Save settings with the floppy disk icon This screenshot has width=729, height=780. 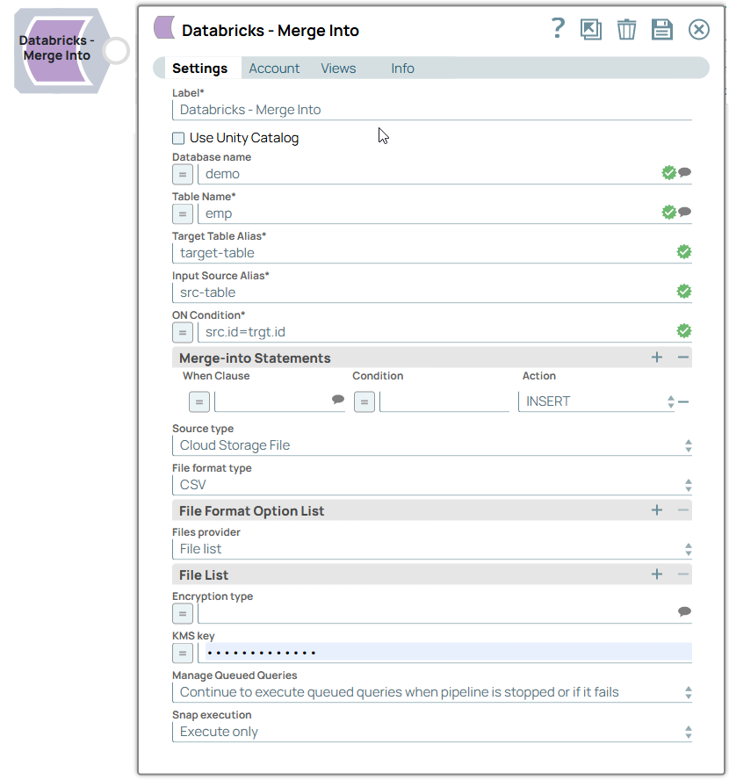point(661,30)
